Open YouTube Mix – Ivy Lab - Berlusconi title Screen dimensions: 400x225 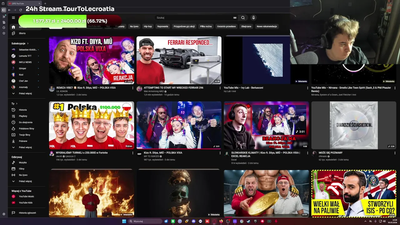coord(243,88)
